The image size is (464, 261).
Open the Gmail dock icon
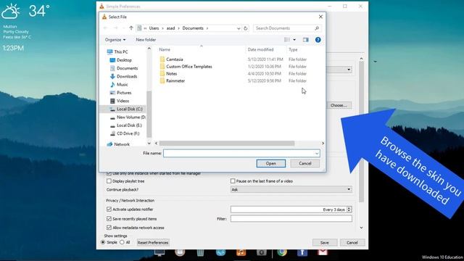(323, 252)
